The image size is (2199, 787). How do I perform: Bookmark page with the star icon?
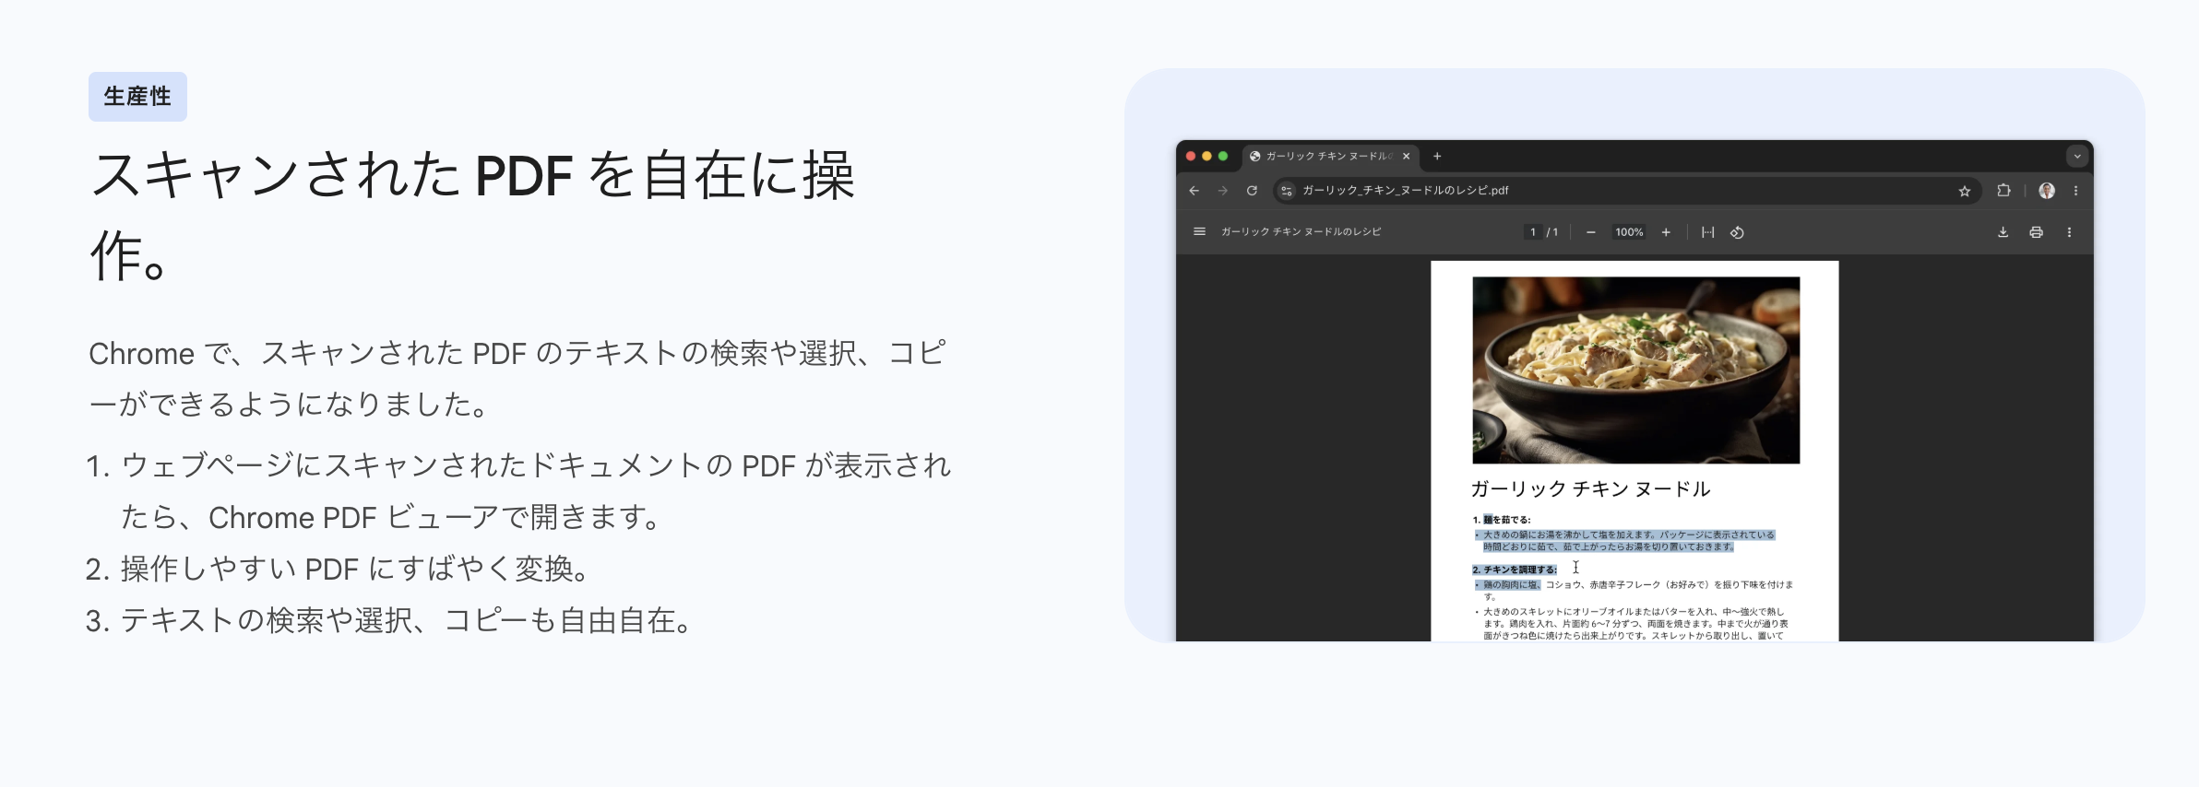(x=1965, y=191)
